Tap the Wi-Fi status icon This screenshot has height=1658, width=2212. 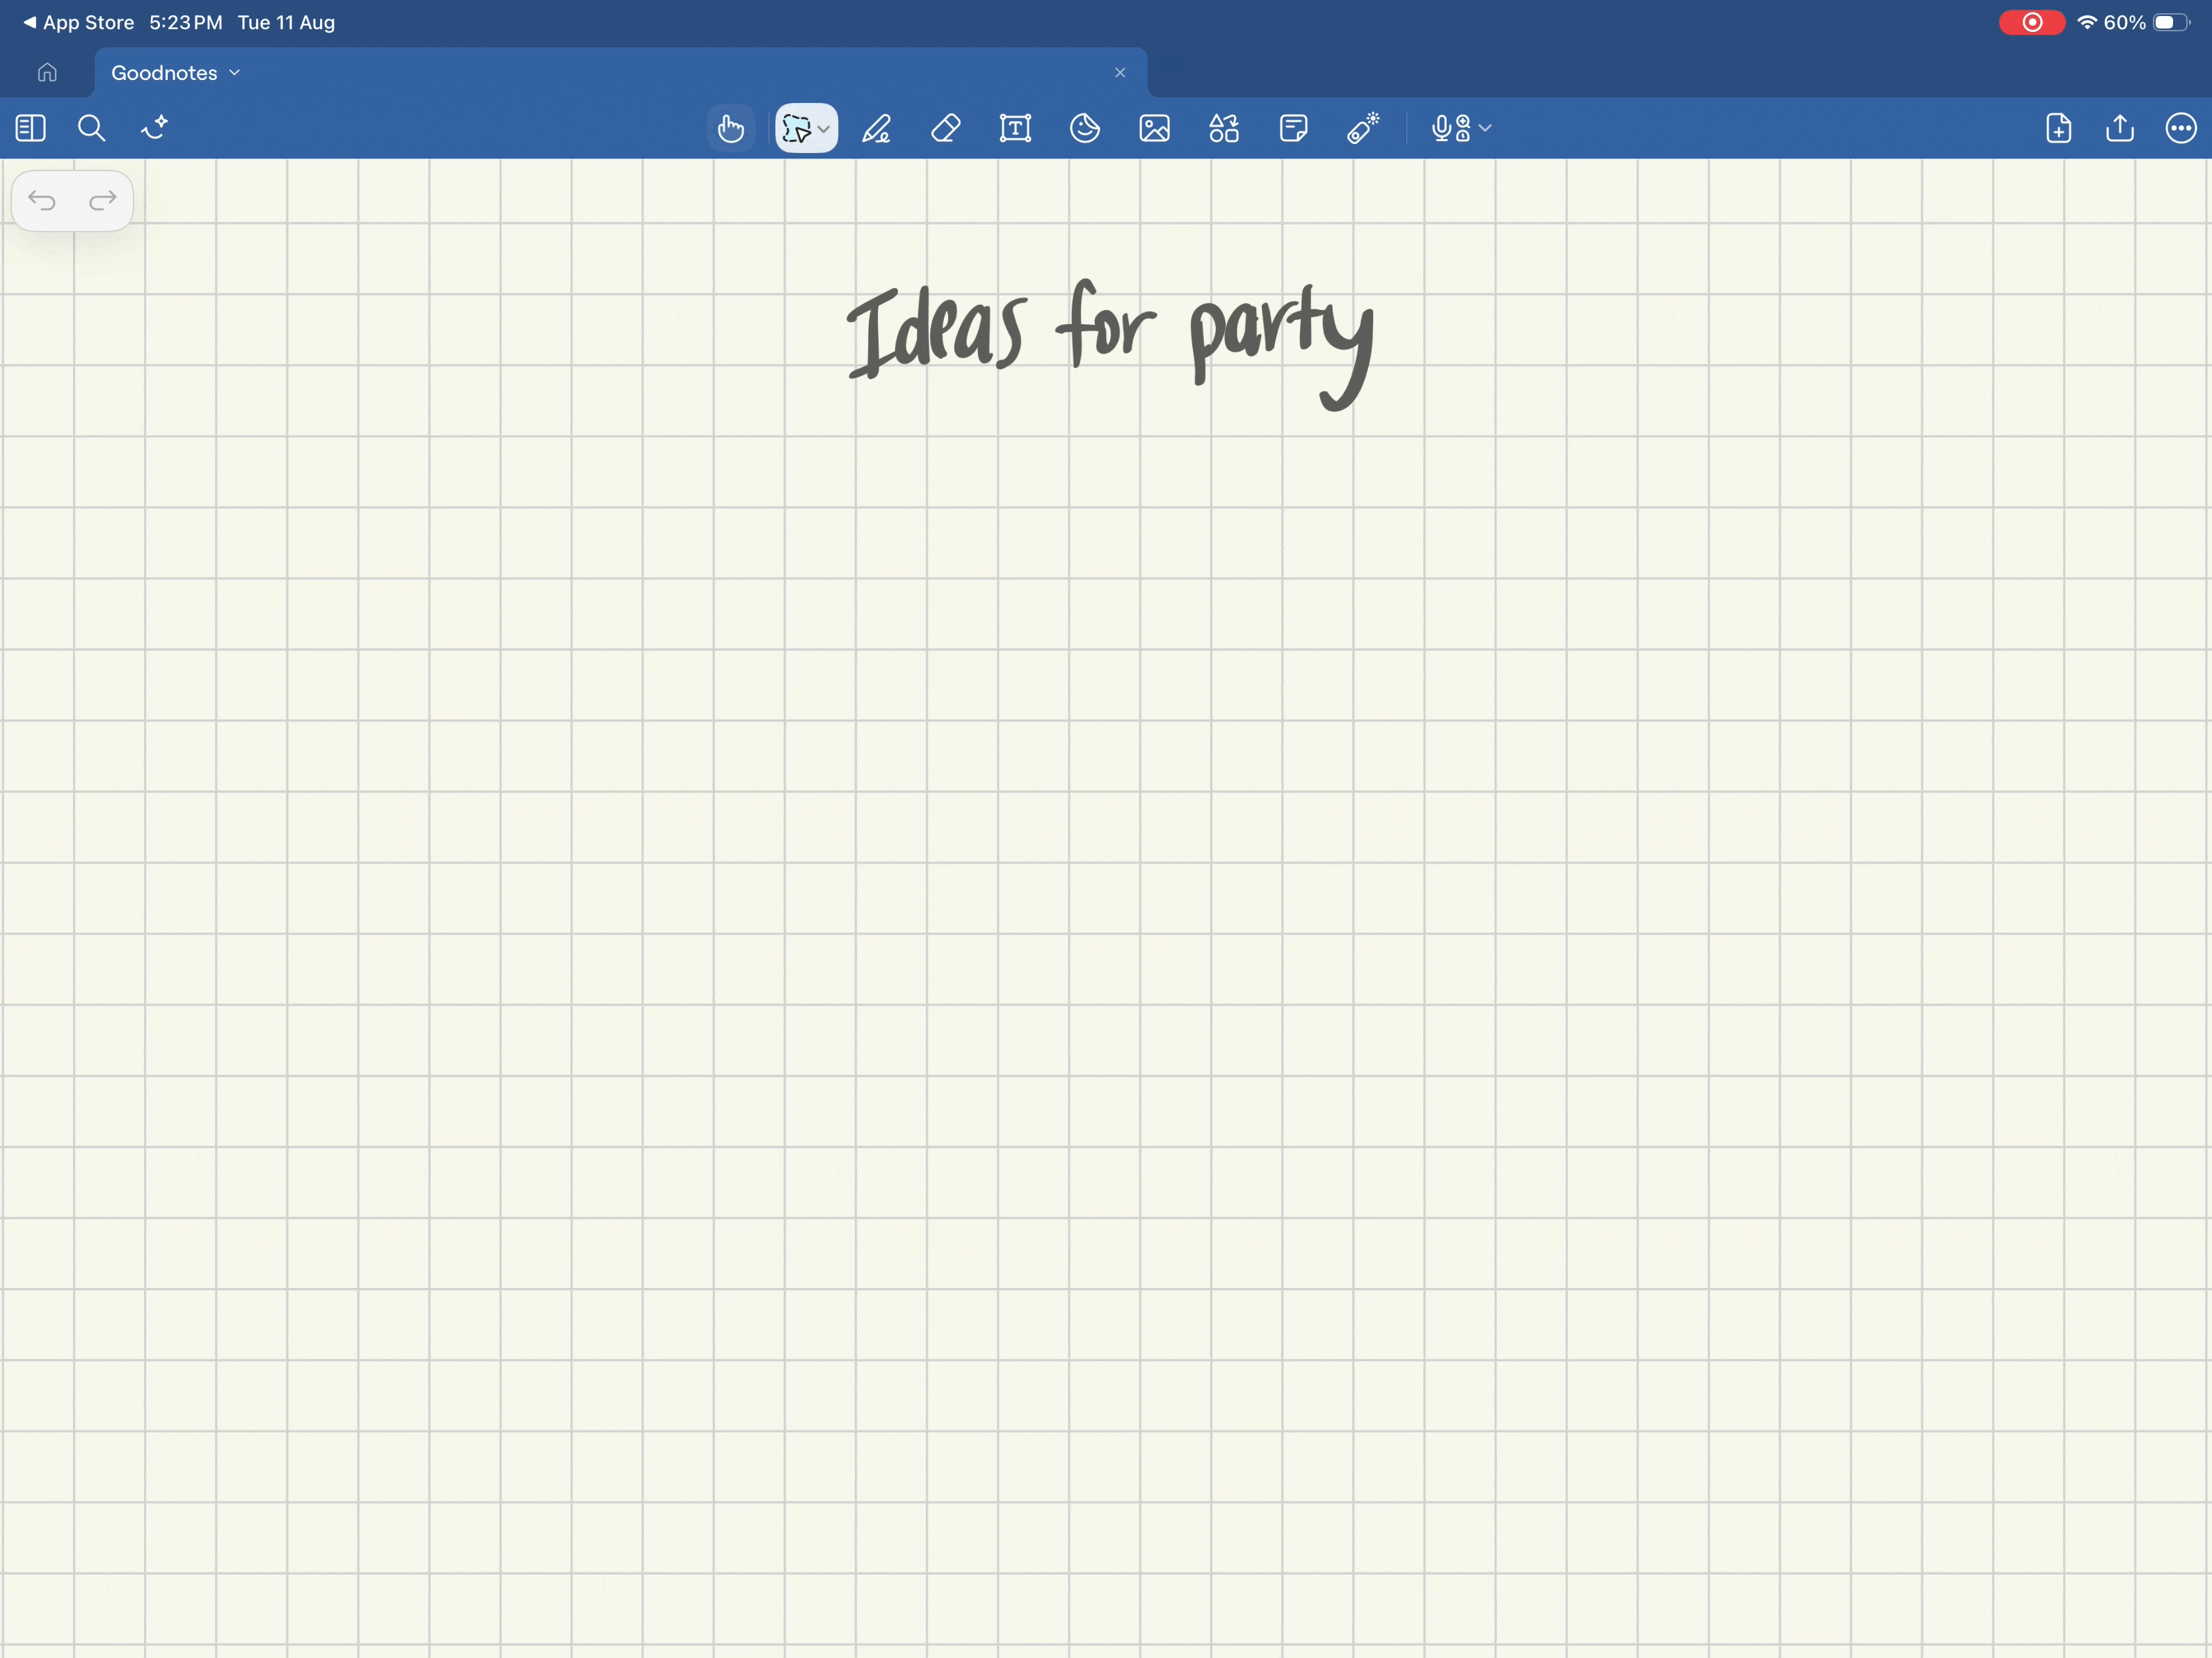[x=2087, y=22]
